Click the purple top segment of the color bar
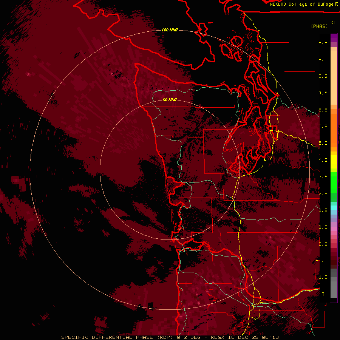This screenshot has height=340, width=340. (x=334, y=38)
